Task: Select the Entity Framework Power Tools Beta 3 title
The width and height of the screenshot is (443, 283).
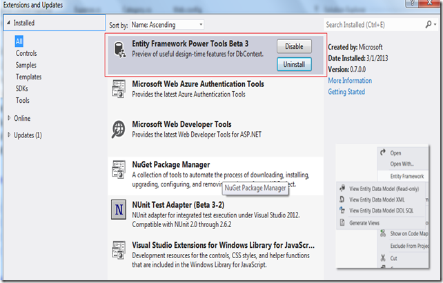Action: [190, 43]
